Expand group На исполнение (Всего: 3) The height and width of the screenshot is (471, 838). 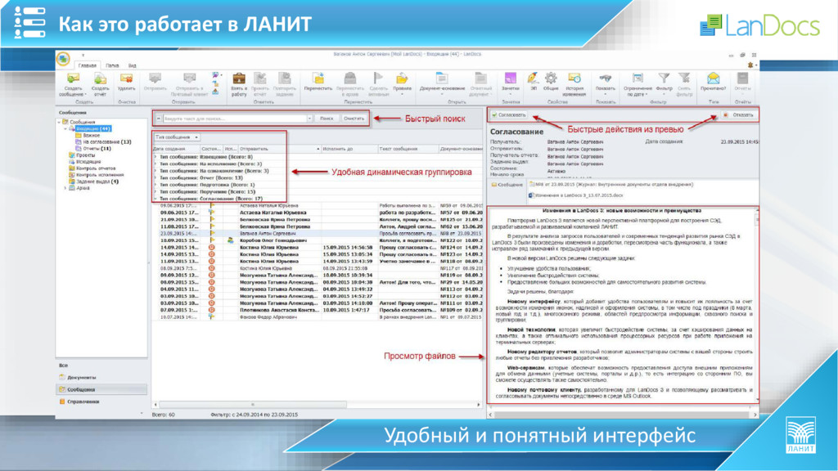click(156, 164)
